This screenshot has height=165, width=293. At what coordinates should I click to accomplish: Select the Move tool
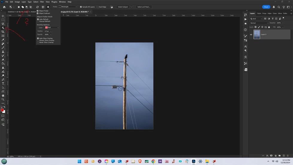point(3,16)
